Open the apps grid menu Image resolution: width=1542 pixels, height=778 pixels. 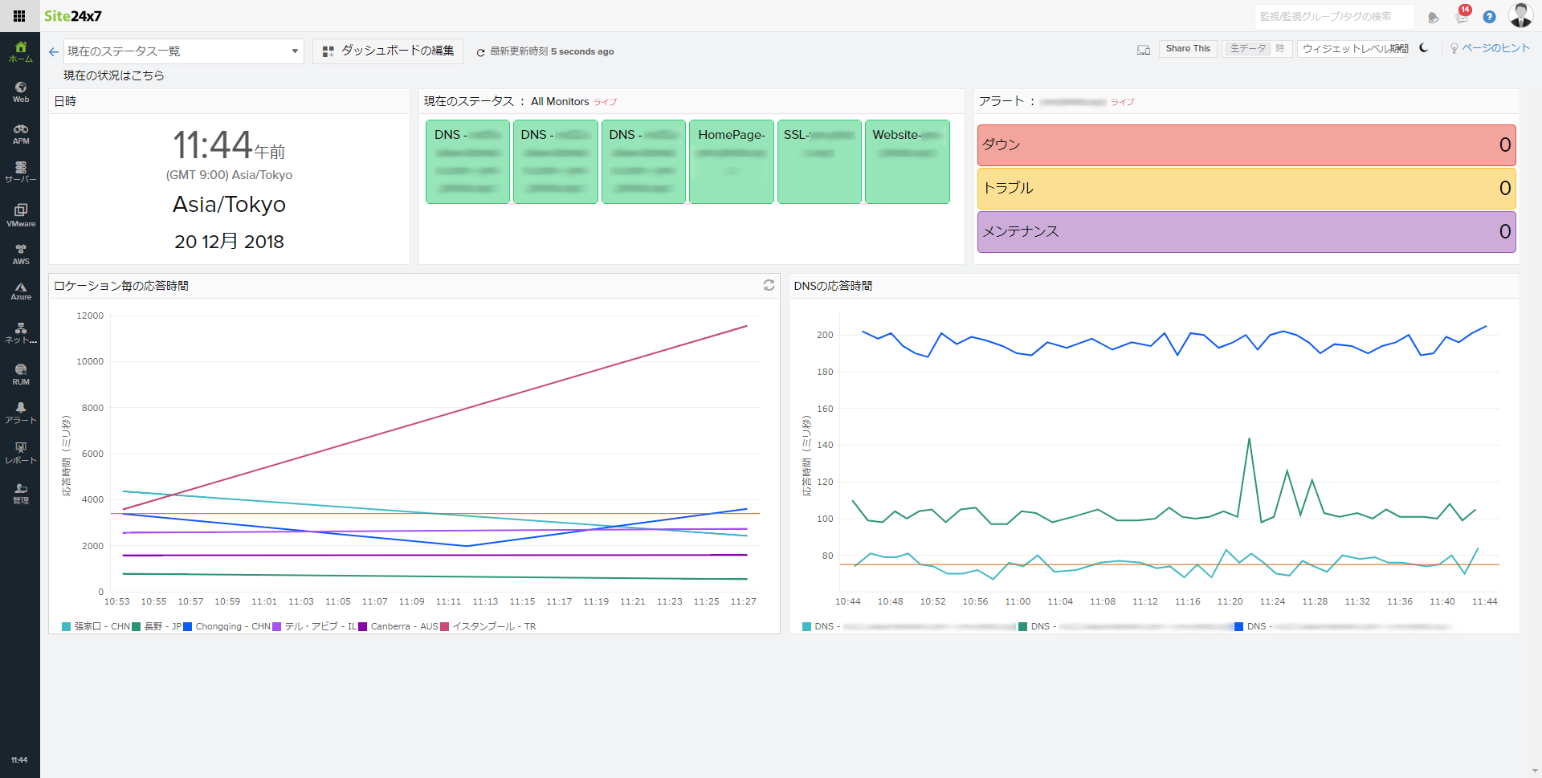(x=19, y=16)
